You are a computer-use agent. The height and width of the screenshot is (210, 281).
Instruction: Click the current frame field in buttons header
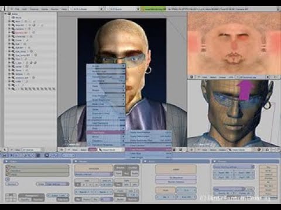click(68, 155)
